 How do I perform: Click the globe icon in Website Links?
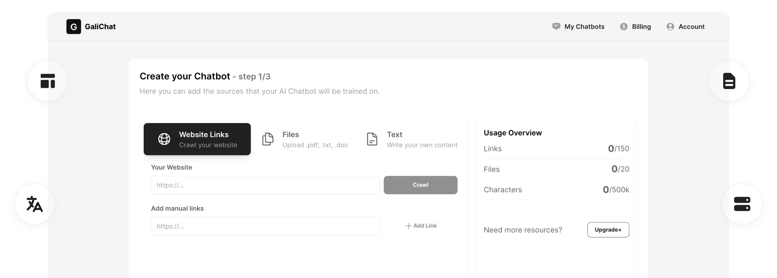click(164, 139)
